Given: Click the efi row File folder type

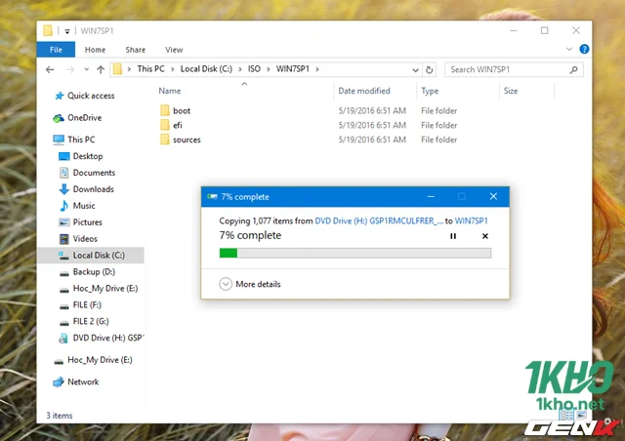Looking at the screenshot, I should 438,125.
